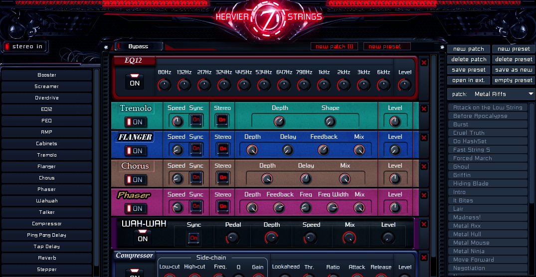Image resolution: width=536 pixels, height=277 pixels.
Task: Click the save as new button
Action: coord(514,70)
